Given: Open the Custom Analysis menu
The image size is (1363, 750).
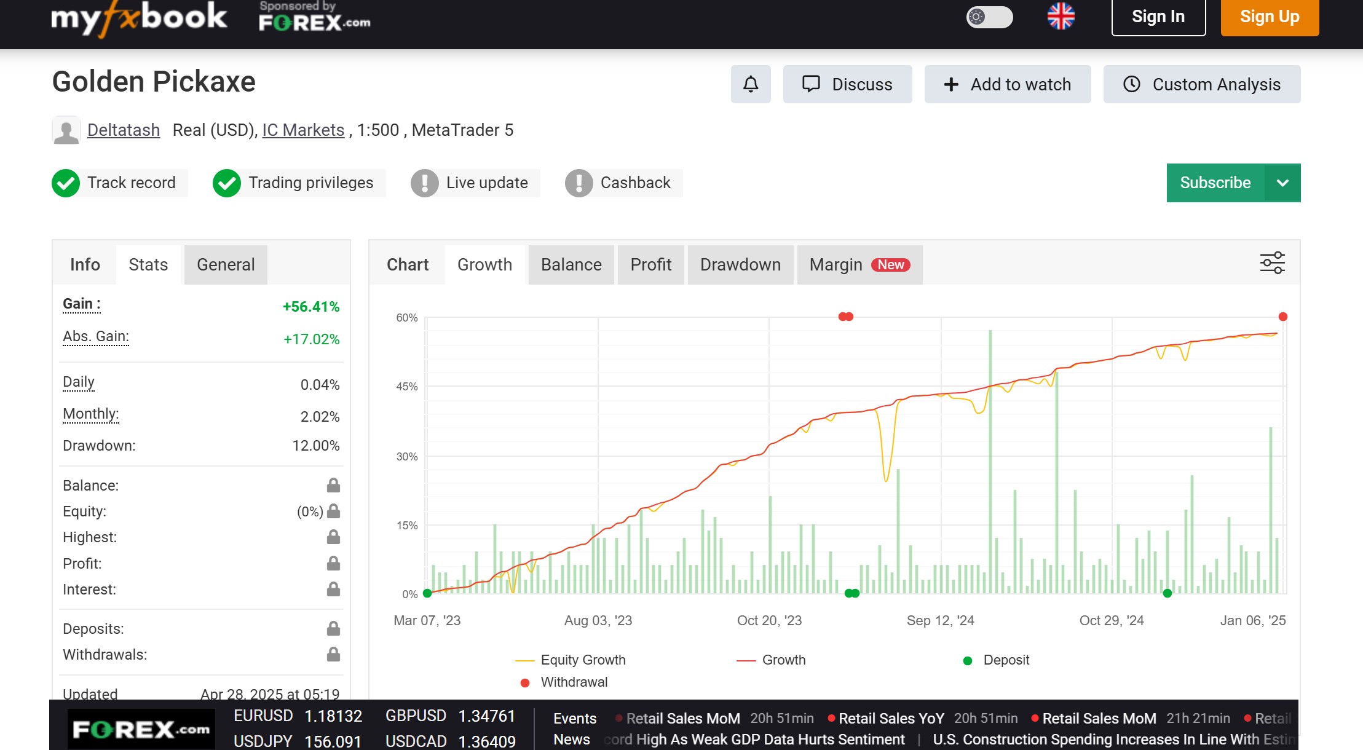Looking at the screenshot, I should 1201,84.
